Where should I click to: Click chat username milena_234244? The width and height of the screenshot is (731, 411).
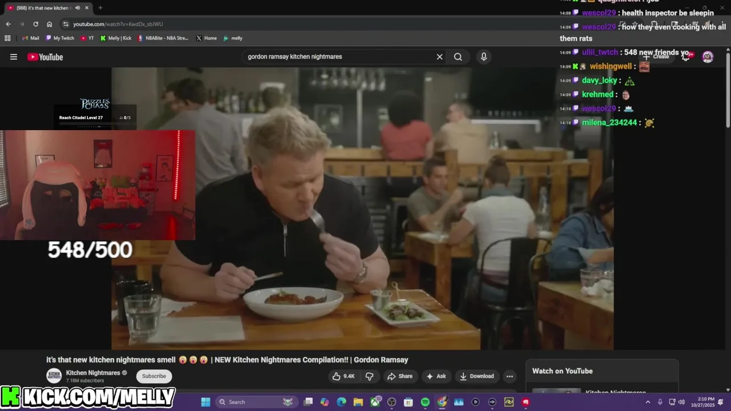pyautogui.click(x=609, y=123)
